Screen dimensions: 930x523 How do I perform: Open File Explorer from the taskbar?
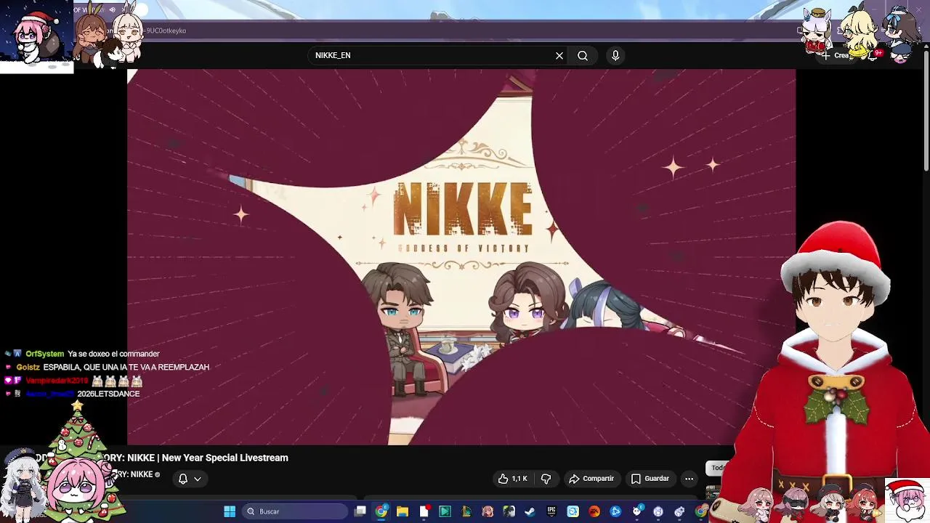(403, 511)
